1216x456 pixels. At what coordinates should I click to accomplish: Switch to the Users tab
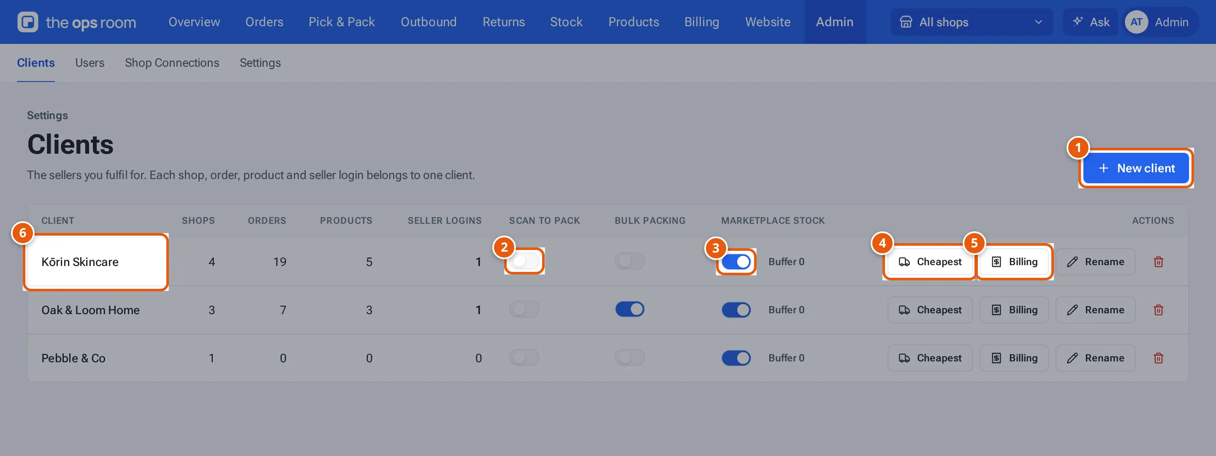point(90,63)
